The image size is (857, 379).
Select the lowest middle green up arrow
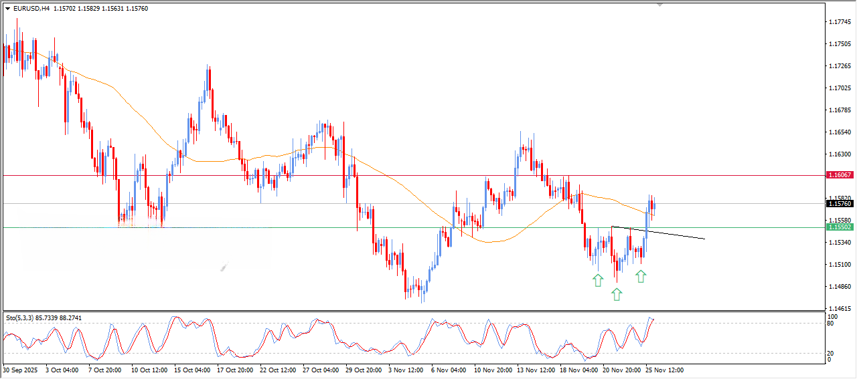(x=616, y=293)
